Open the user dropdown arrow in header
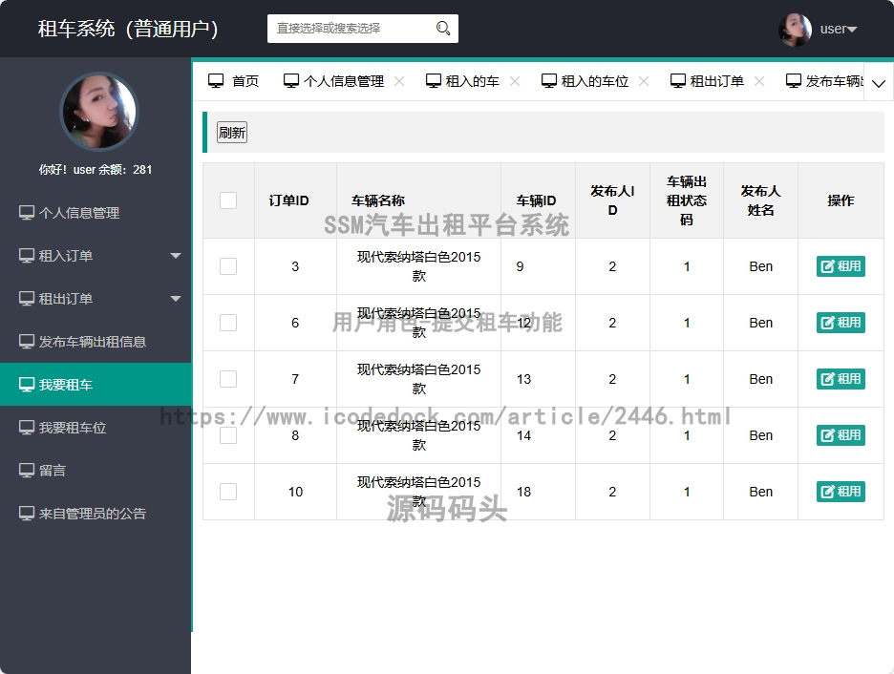The height and width of the screenshot is (674, 894). click(x=852, y=29)
